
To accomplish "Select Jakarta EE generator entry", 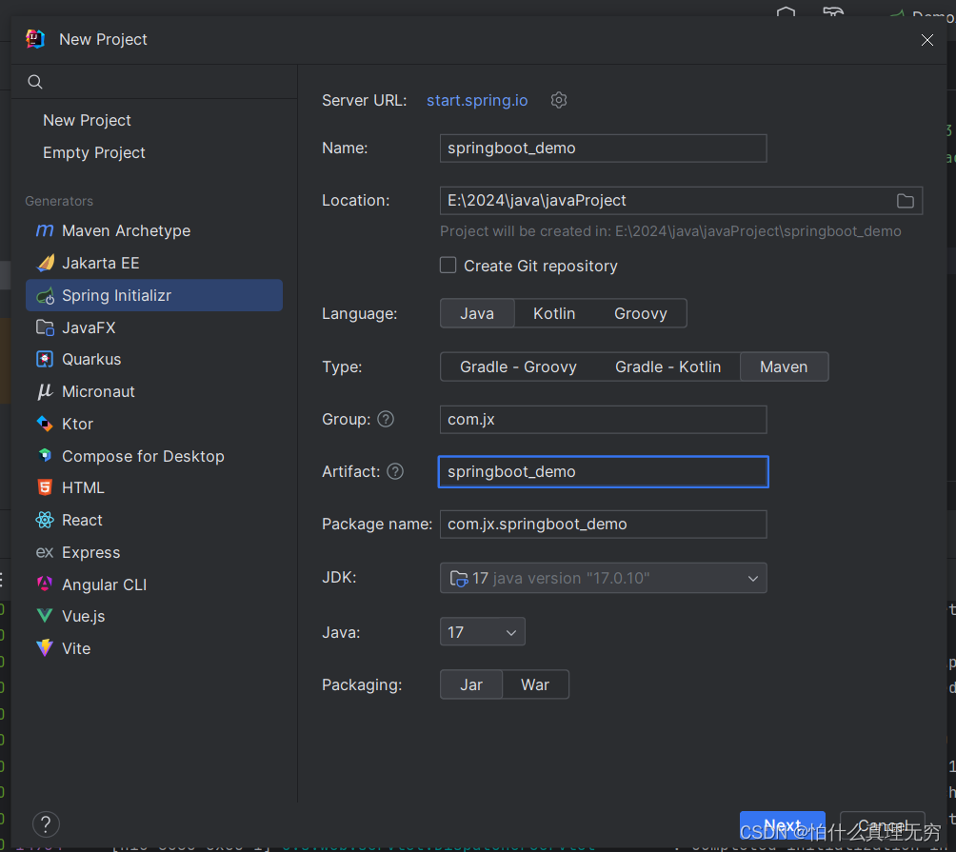I will pyautogui.click(x=154, y=264).
